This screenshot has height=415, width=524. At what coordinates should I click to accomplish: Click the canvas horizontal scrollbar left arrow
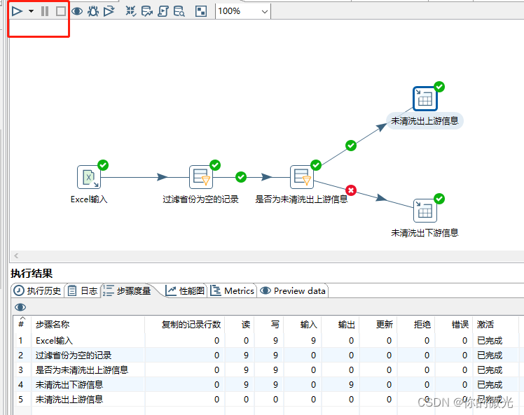tap(16, 255)
